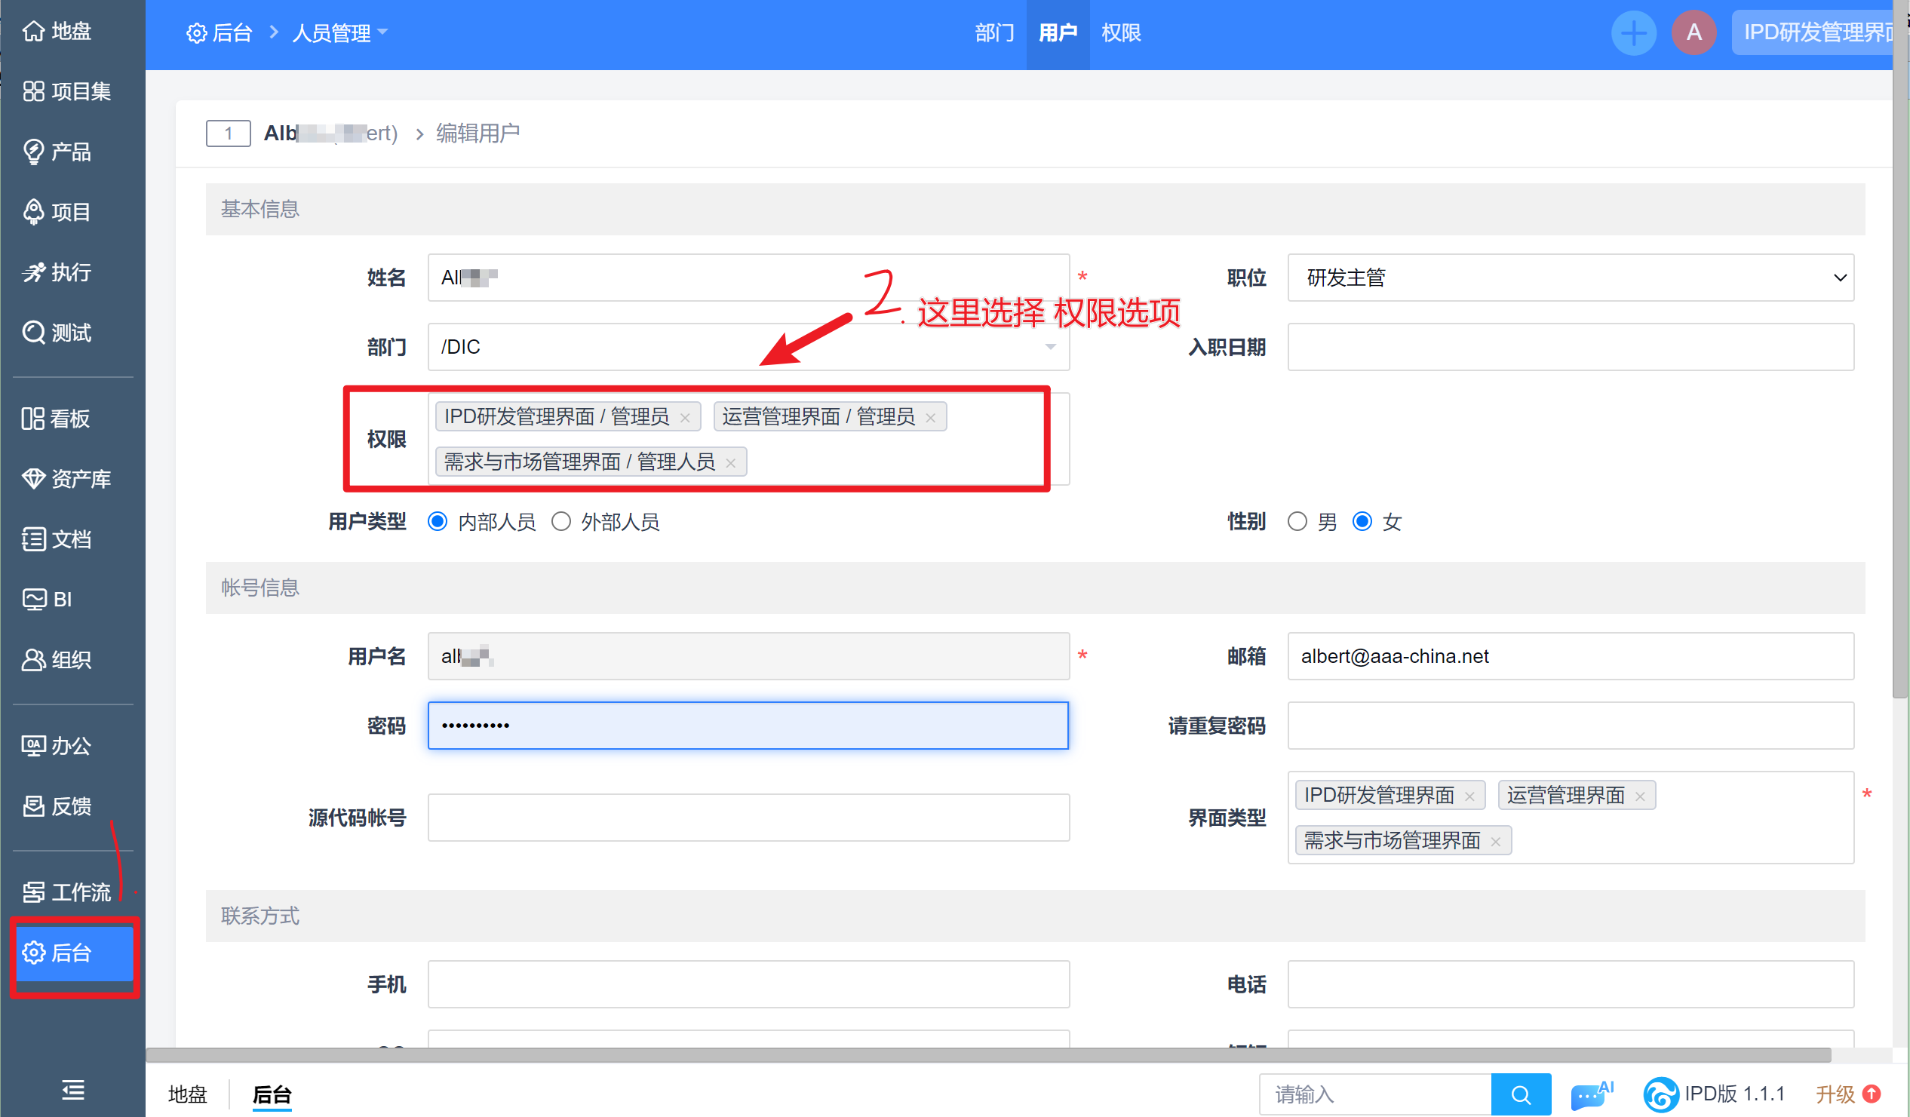The image size is (1910, 1117).
Task: Click the 邮箱 field albert@aaa-china.net
Action: coord(1571,656)
